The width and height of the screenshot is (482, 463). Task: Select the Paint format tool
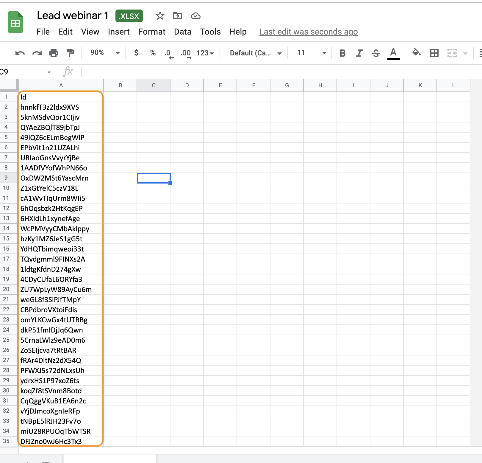(x=71, y=53)
